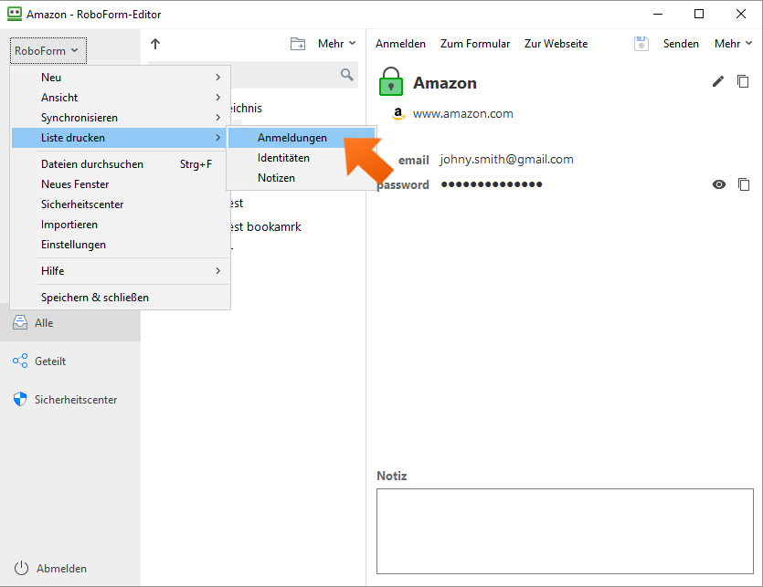Expand Liste drucken submenu arrow
The image size is (763, 587).
(218, 138)
